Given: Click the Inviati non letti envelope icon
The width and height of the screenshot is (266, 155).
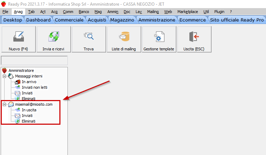Looking at the screenshot, I should pyautogui.click(x=18, y=87).
